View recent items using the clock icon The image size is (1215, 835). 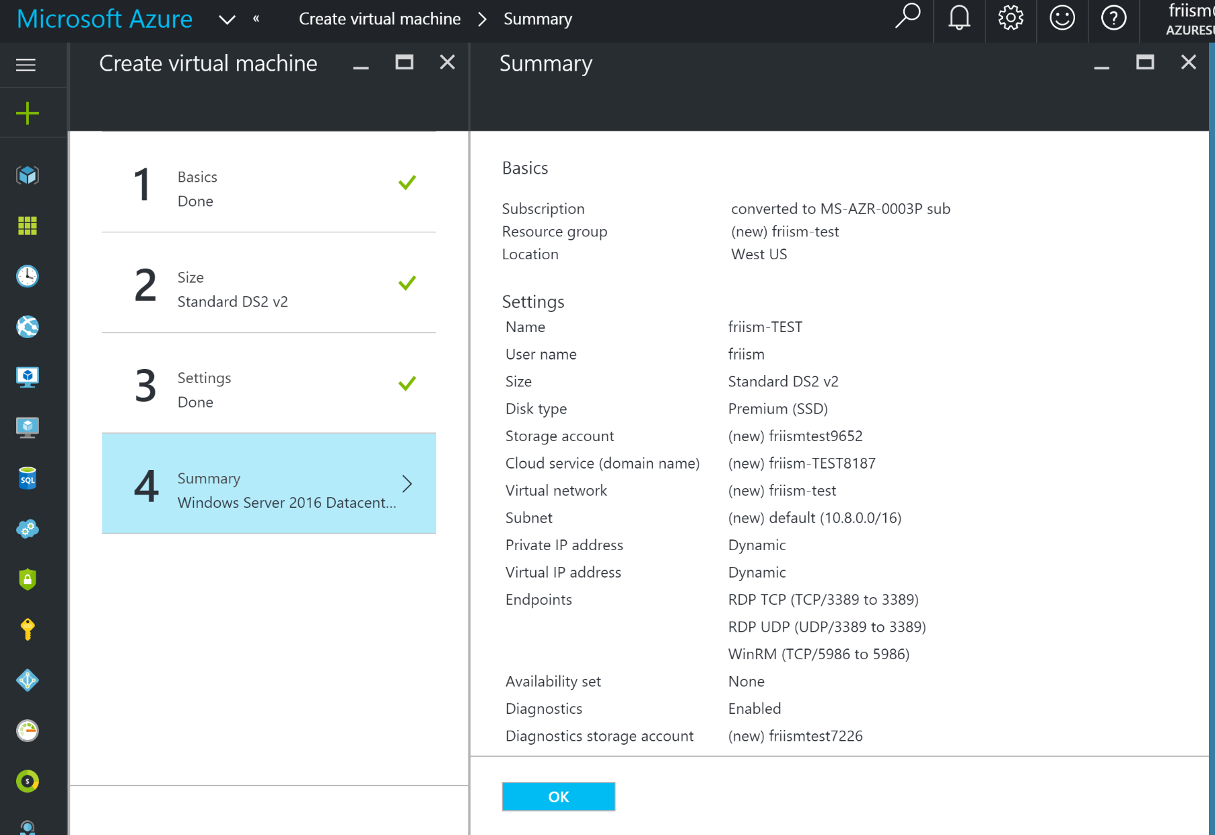coord(27,276)
